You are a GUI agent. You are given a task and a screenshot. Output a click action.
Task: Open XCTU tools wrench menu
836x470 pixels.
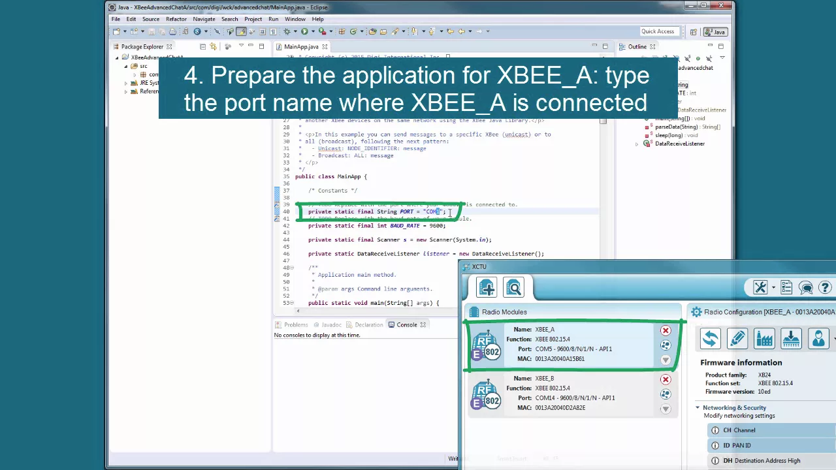click(x=760, y=287)
